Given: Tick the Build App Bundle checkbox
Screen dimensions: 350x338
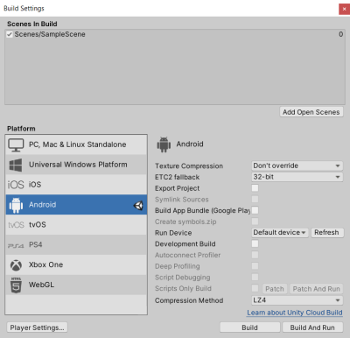Looking at the screenshot, I should click(x=255, y=210).
